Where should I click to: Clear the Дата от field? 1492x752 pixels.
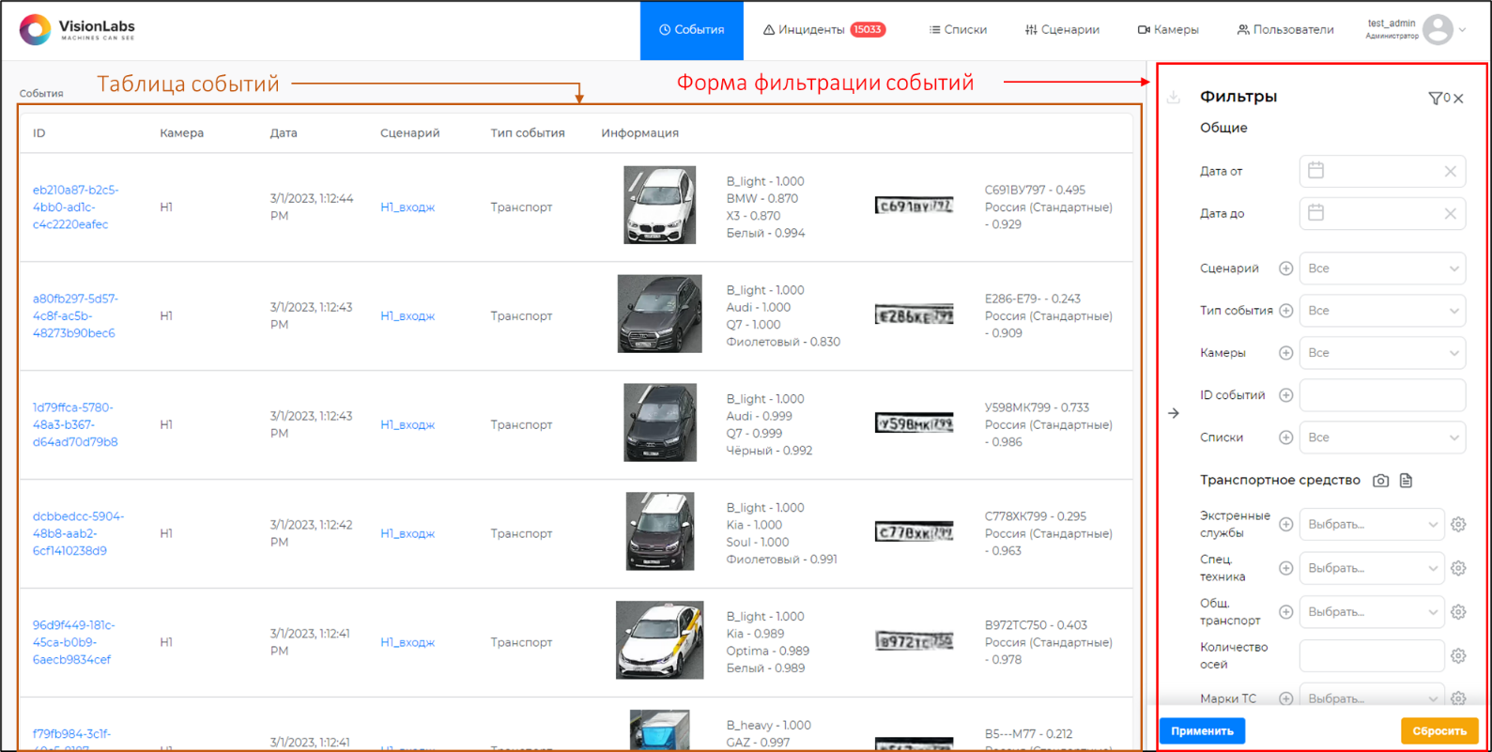1451,171
